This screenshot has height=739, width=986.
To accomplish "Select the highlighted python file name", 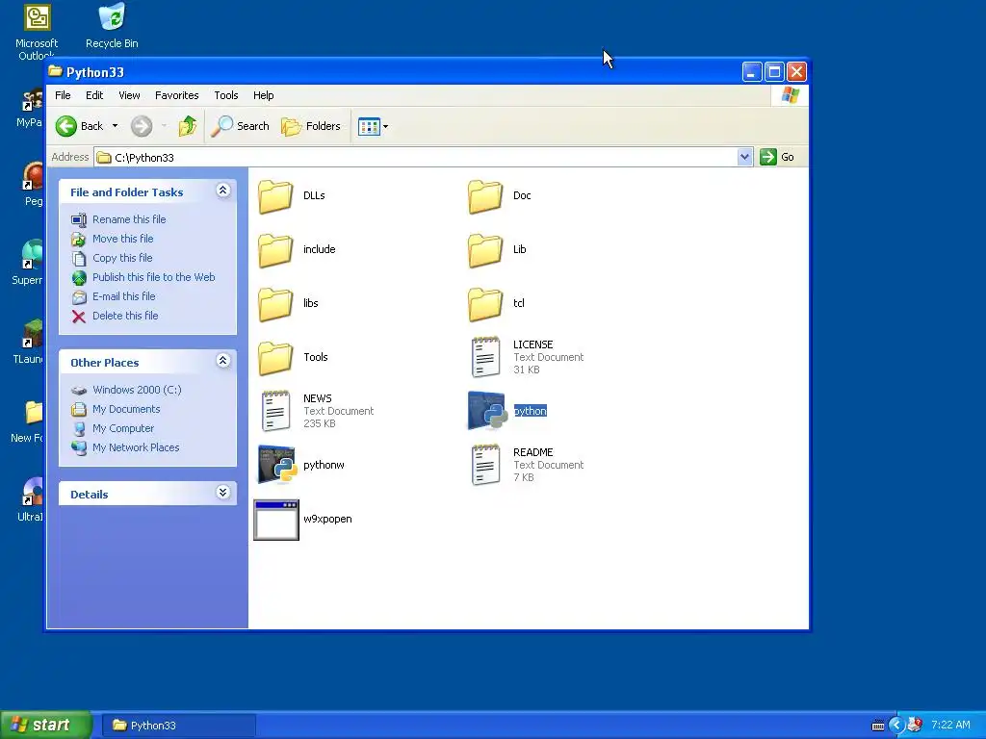I will point(531,411).
